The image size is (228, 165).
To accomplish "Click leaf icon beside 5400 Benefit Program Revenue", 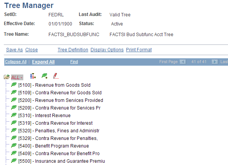I will pos(14,145).
